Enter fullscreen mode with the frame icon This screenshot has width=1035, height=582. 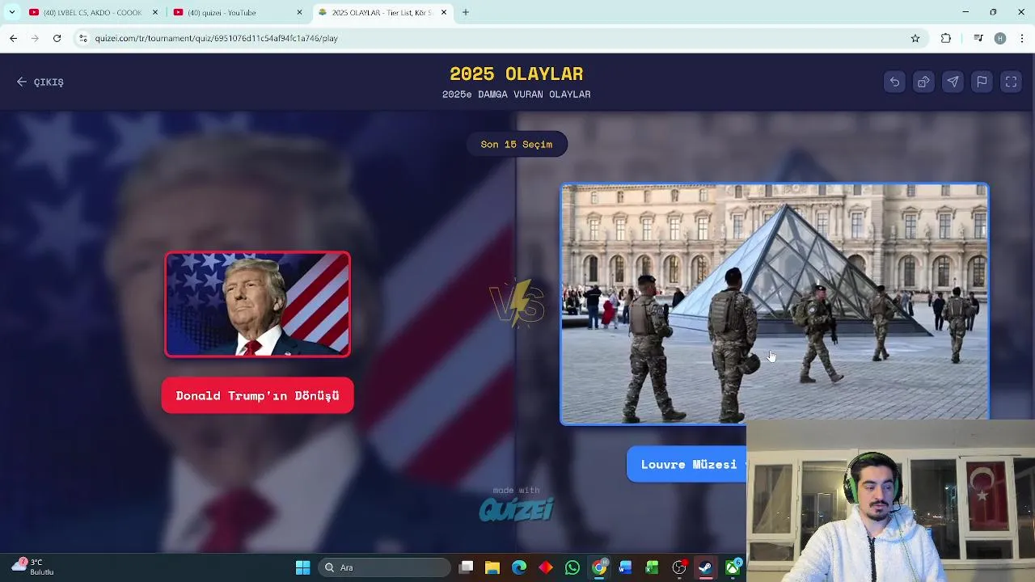(1011, 82)
